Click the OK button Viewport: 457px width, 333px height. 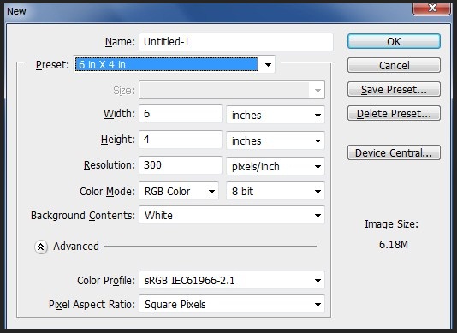(394, 41)
